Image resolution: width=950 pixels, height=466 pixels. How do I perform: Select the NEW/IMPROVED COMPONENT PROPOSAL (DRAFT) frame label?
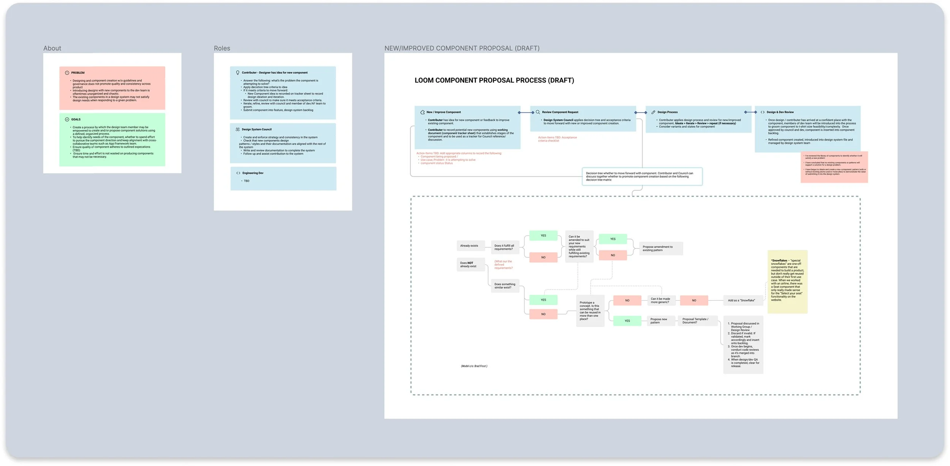click(462, 49)
